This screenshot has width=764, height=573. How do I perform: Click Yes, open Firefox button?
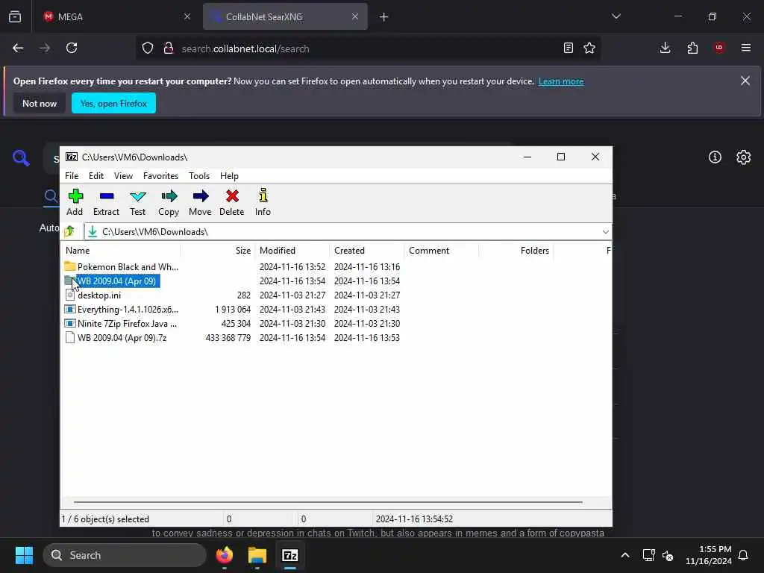(113, 103)
